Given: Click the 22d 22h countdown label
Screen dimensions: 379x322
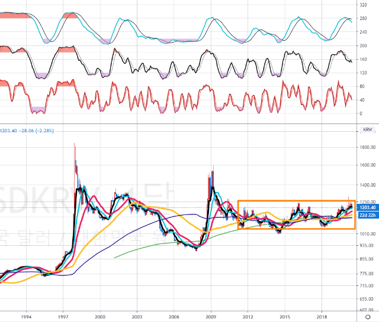Looking at the screenshot, I should pyautogui.click(x=368, y=215).
